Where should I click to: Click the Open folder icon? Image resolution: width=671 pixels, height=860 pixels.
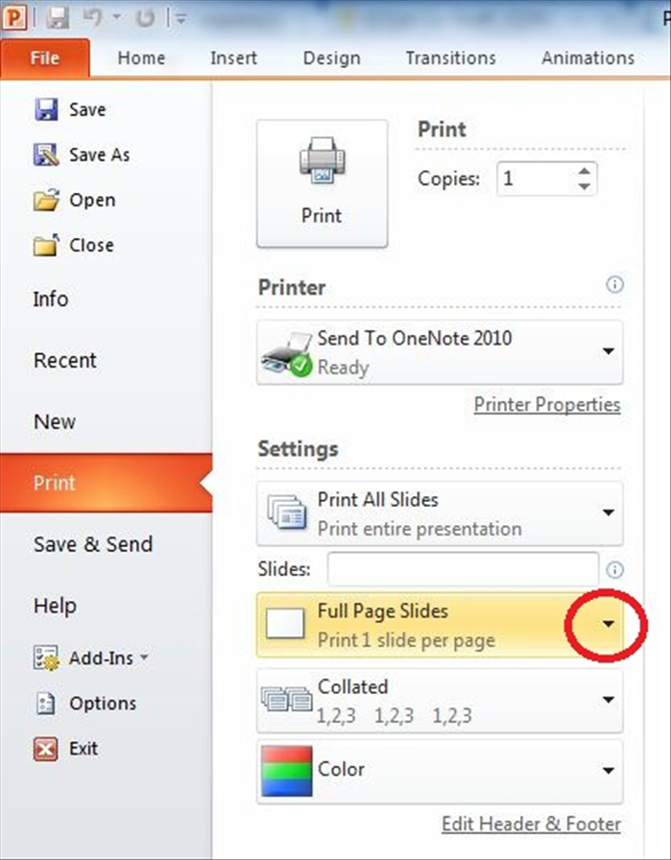click(46, 200)
